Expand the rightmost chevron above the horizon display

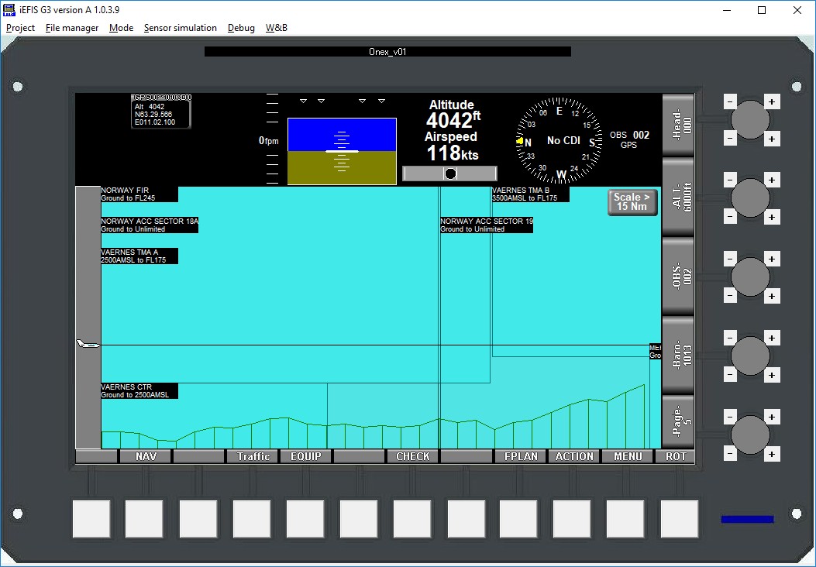coord(380,100)
